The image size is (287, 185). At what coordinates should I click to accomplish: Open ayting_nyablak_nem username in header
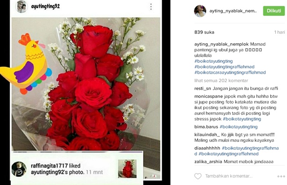[233, 11]
